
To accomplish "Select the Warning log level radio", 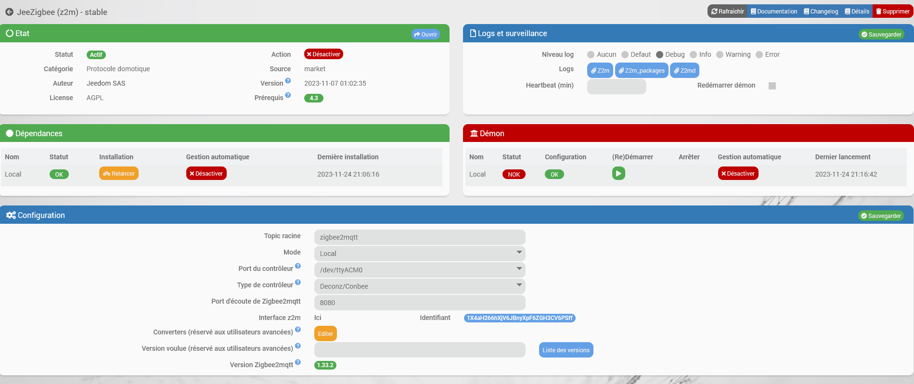I will tap(720, 55).
